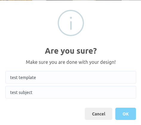This screenshot has width=141, height=125.
Task: Dismiss the dialog with Cancel
Action: pyautogui.click(x=99, y=114)
